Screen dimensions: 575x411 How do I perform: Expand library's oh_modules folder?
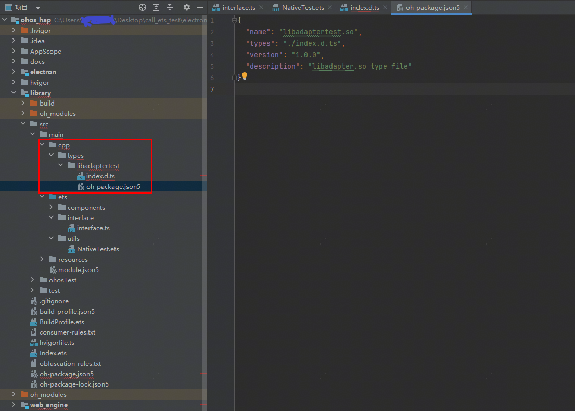click(x=23, y=113)
